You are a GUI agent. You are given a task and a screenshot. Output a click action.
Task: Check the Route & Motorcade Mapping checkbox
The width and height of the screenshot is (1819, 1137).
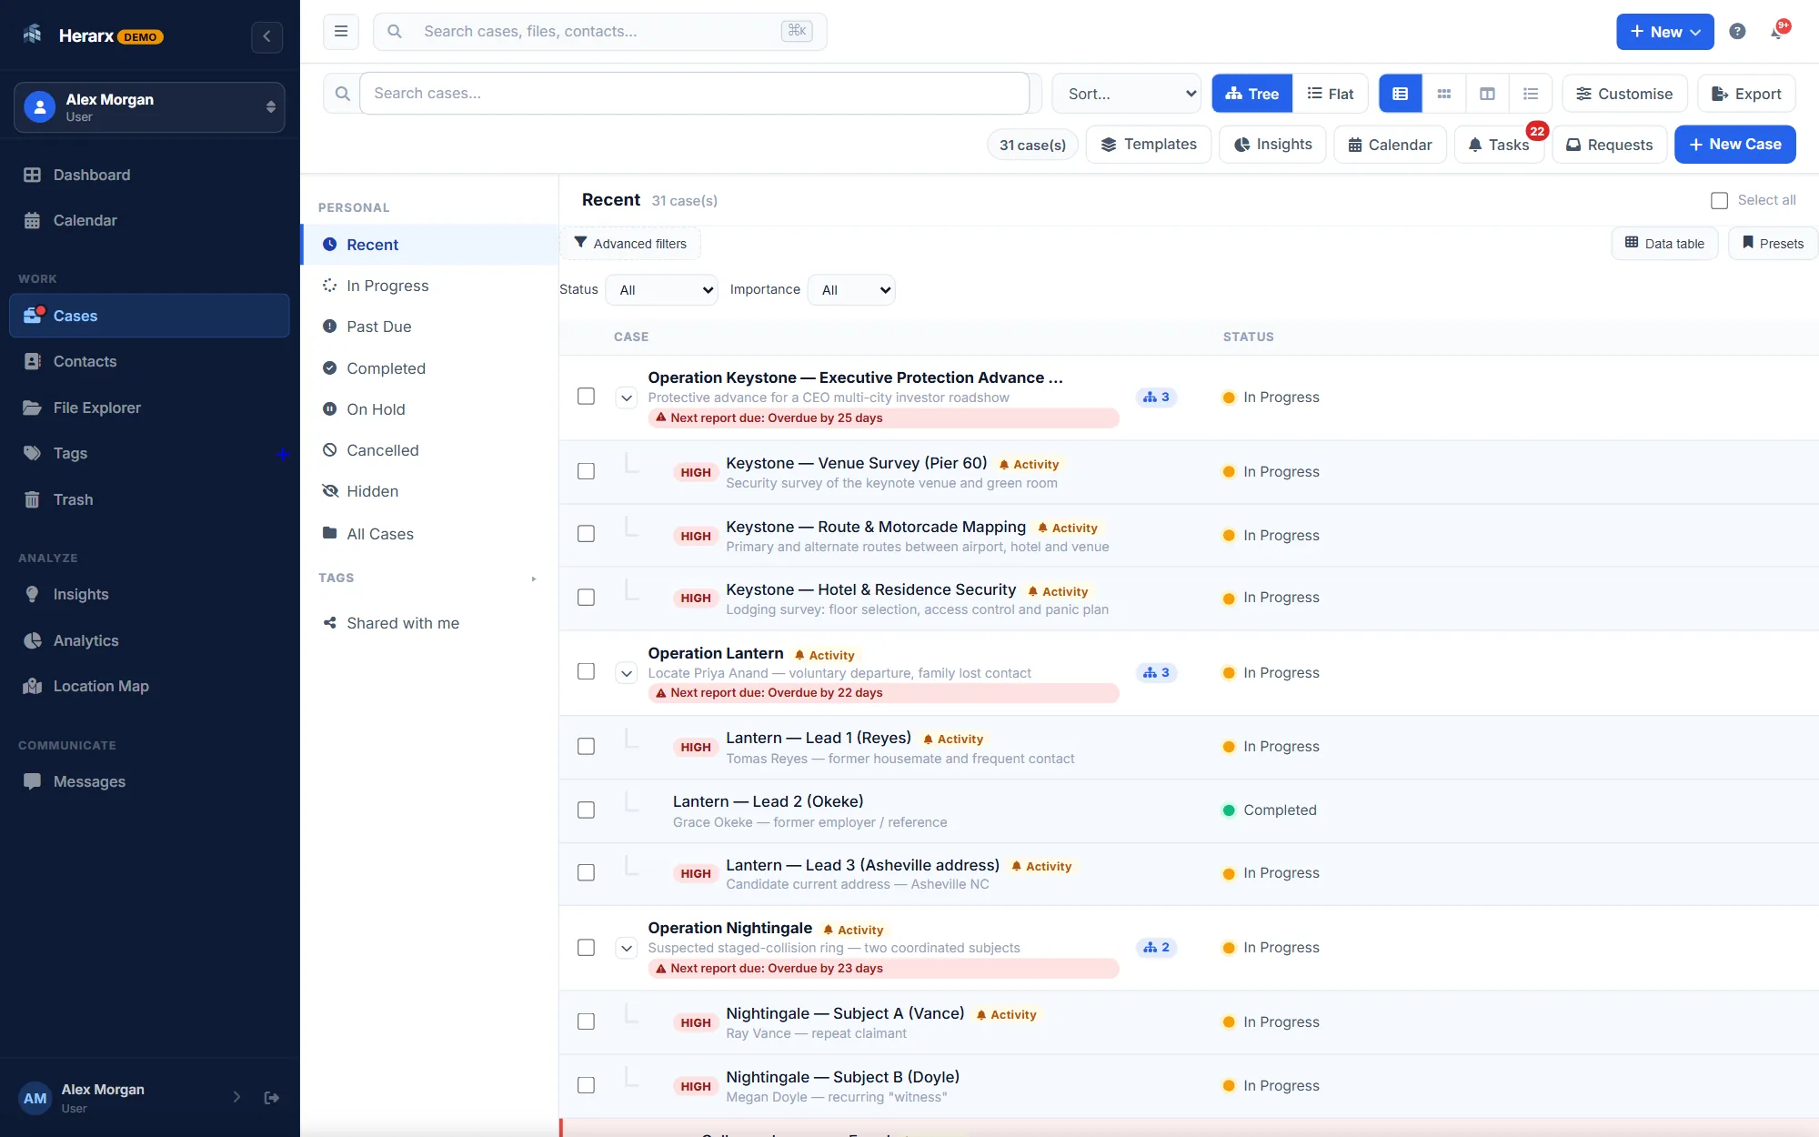tap(587, 534)
